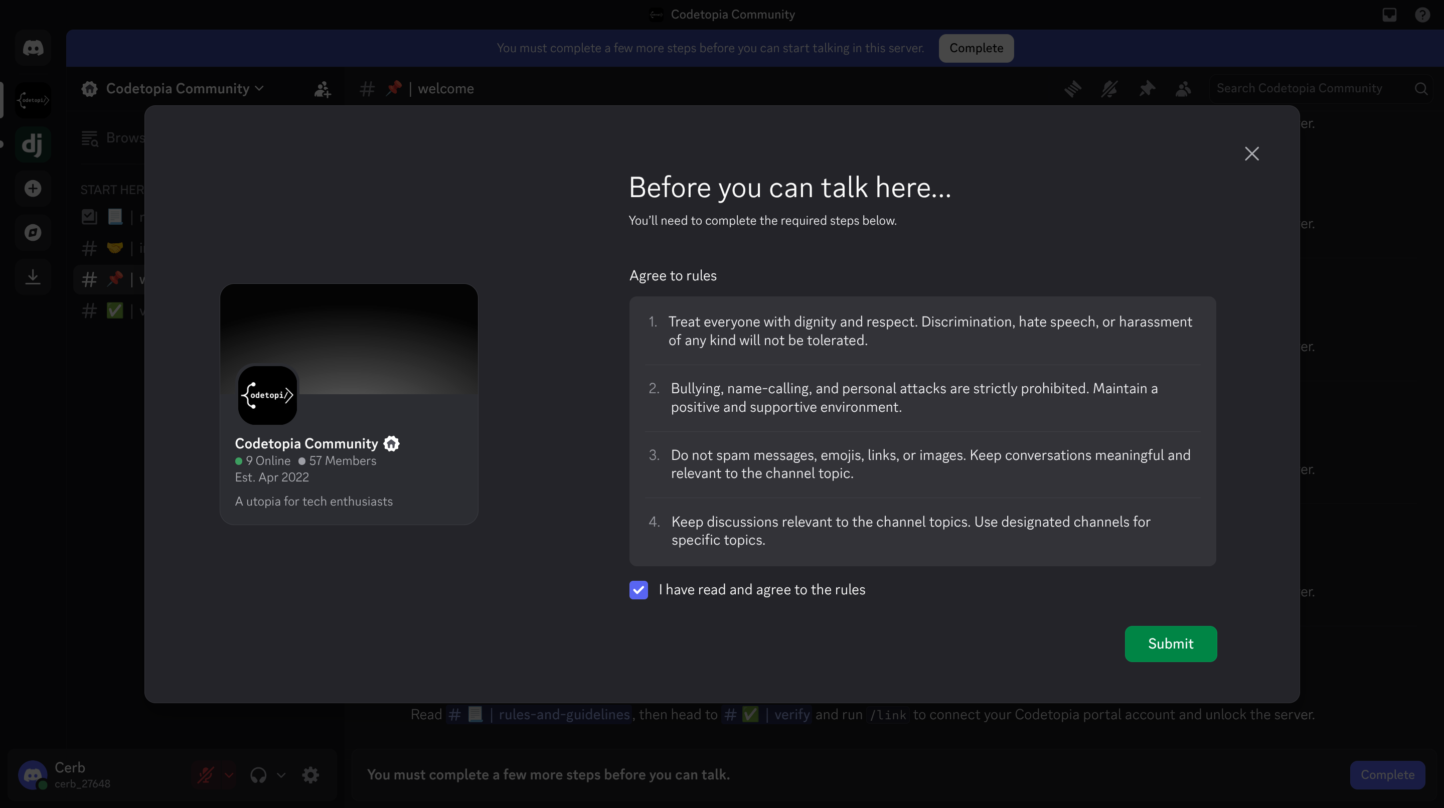Click the cerb_27648 username text
The image size is (1444, 808).
pyautogui.click(x=82, y=784)
